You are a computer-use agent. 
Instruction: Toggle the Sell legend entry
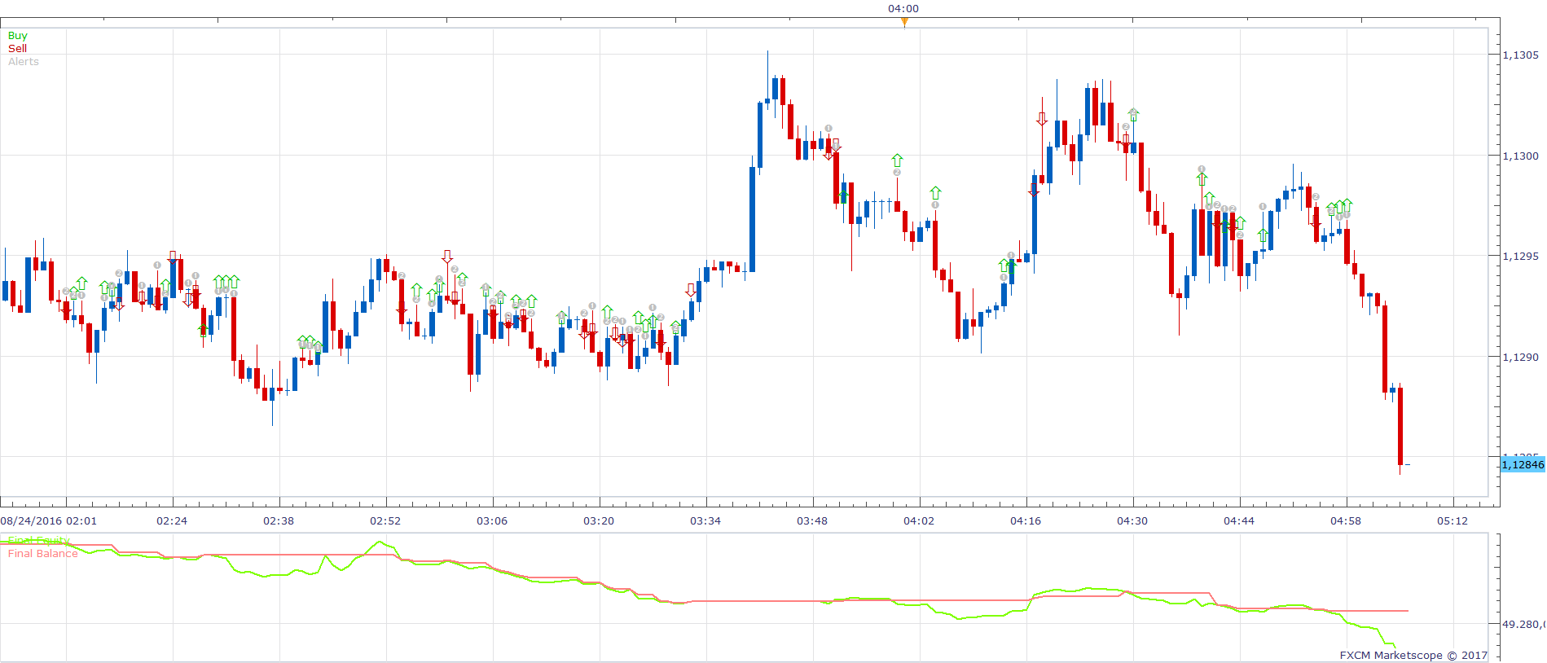[x=17, y=49]
